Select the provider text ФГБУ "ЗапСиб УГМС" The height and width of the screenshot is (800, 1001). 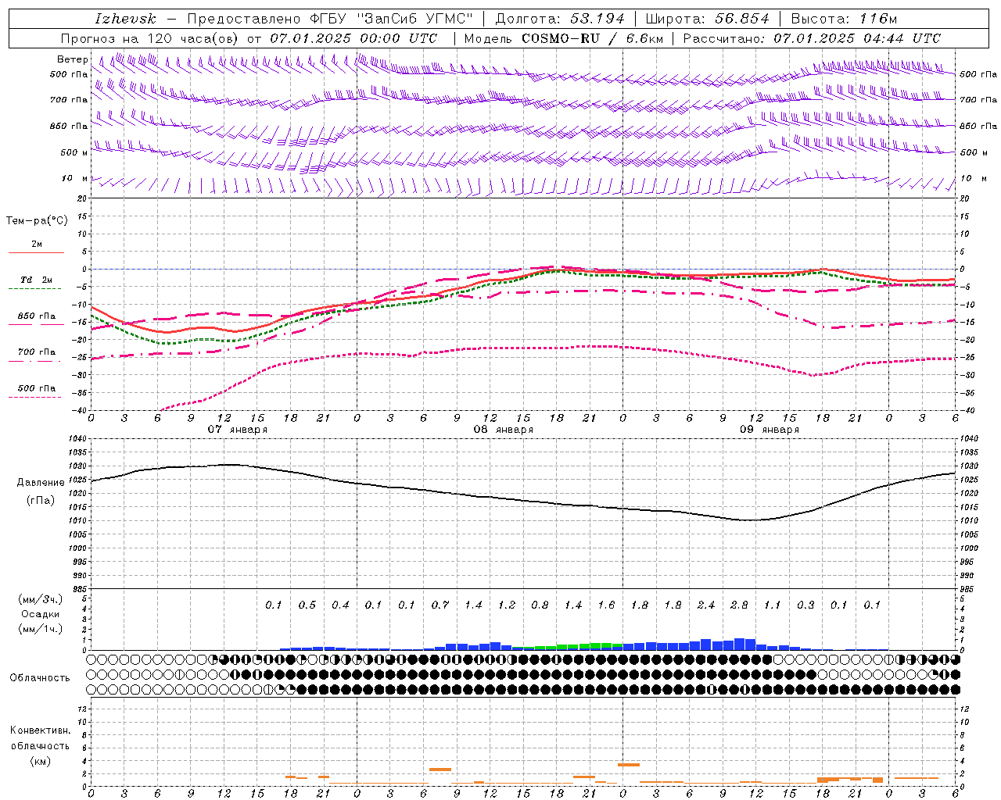click(x=393, y=19)
